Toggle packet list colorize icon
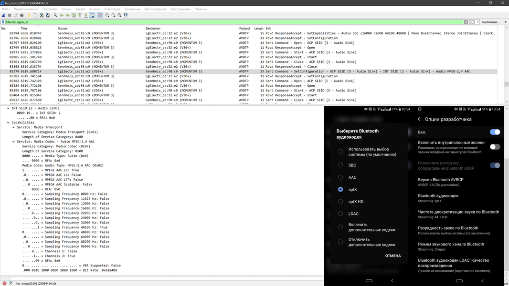 tap(100, 15)
